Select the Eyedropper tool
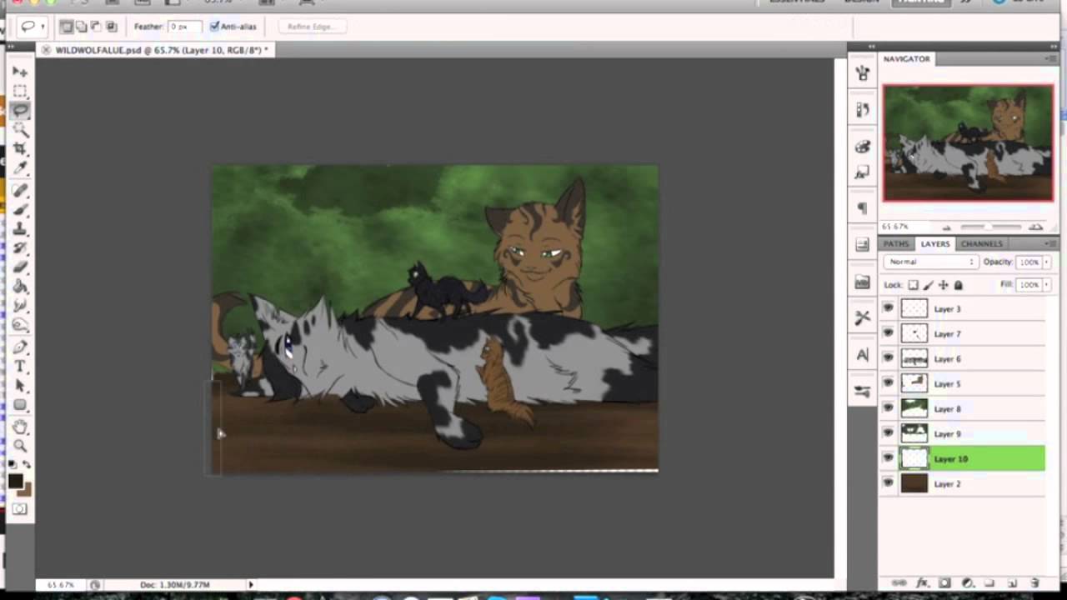Viewport: 1067px width, 600px height. (x=20, y=167)
